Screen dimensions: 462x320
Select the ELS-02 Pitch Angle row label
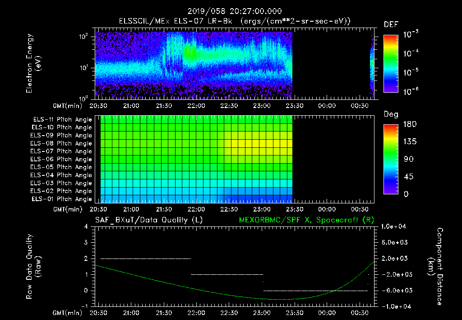(61, 191)
